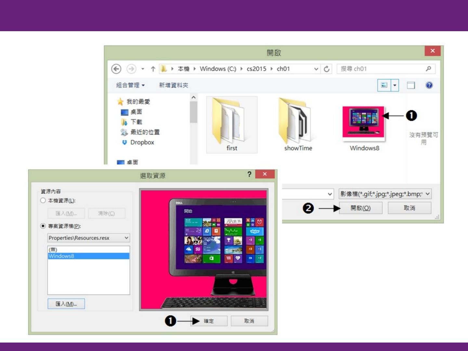This screenshot has height=351, width=468.
Task: Open the showTime folder icon
Action: (x=297, y=121)
